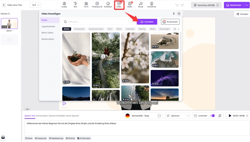Open the Video tool in toolbar
This screenshot has height=142, width=250.
(119, 5)
